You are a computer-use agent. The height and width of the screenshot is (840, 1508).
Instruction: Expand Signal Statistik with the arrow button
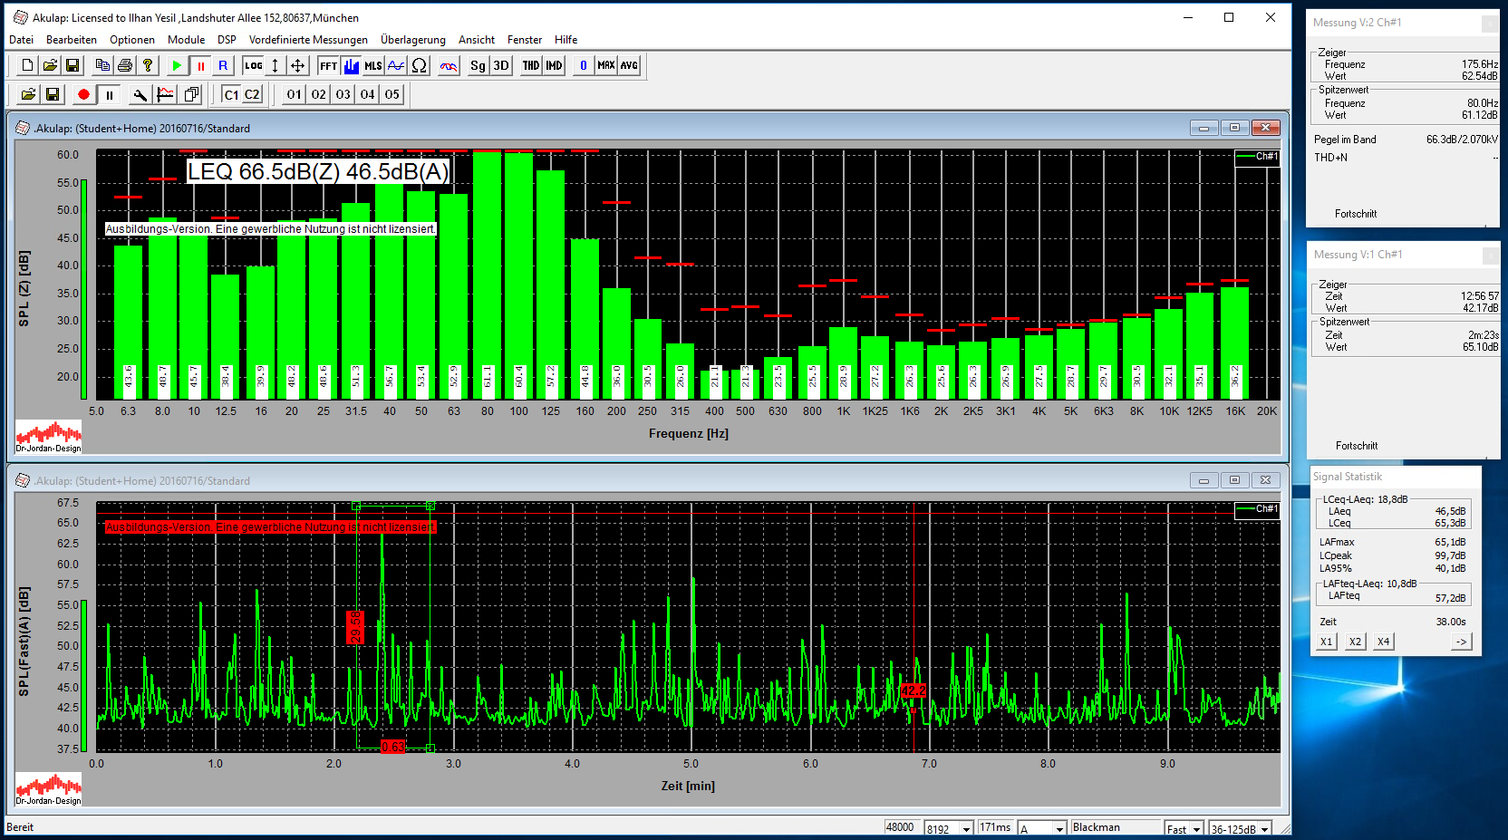click(x=1461, y=642)
